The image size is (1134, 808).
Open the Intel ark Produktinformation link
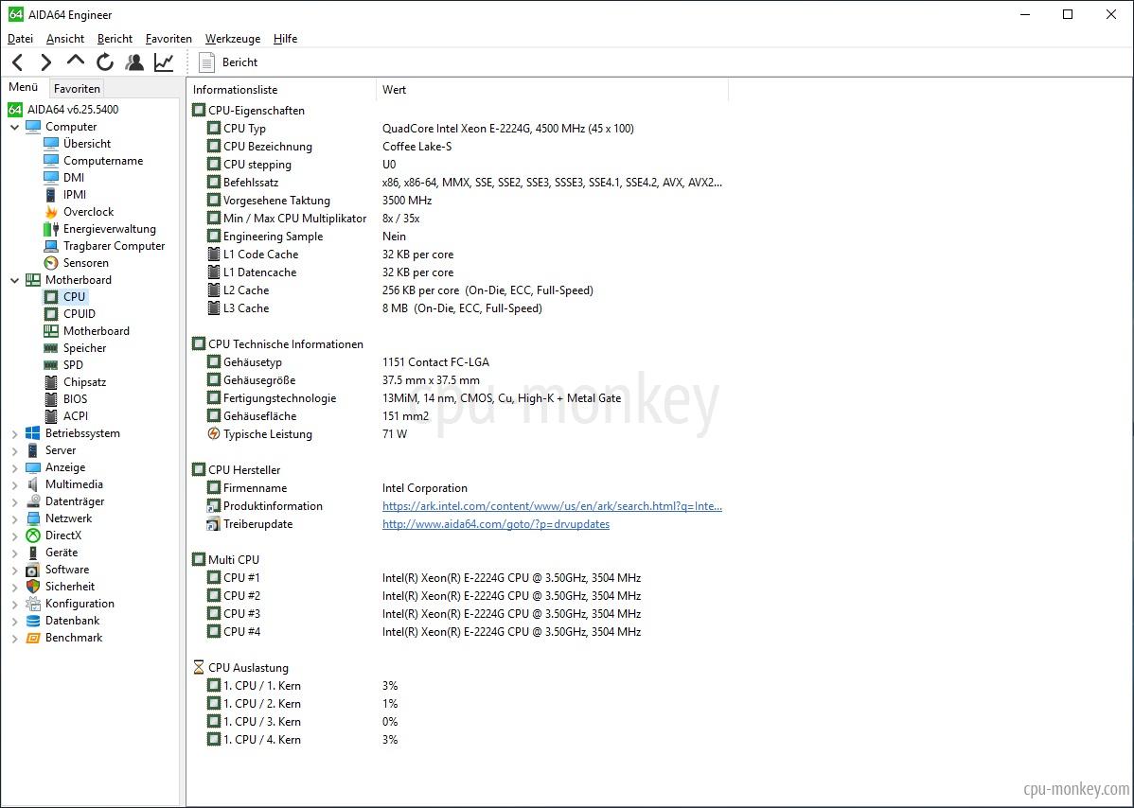[552, 506]
